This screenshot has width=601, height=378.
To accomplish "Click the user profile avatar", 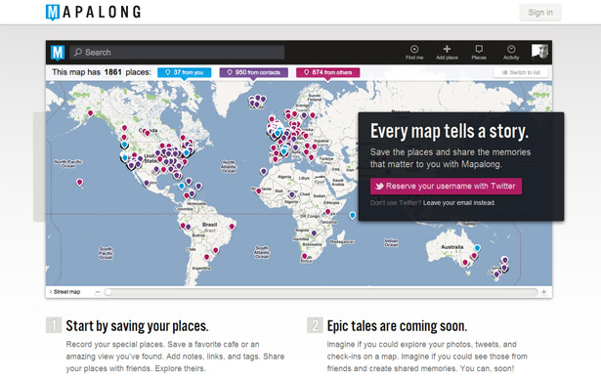I will tap(539, 51).
